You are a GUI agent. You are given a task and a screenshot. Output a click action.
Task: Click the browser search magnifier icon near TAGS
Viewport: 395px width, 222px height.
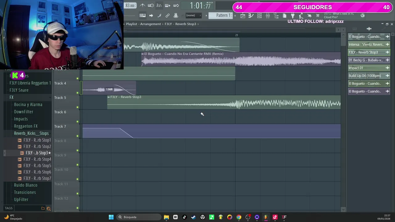coord(48,208)
